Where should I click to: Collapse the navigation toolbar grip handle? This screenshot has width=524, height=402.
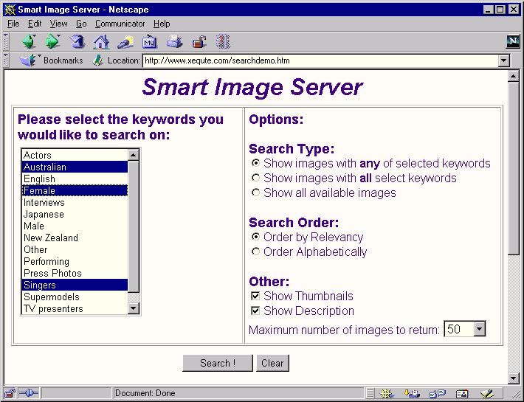click(6, 42)
